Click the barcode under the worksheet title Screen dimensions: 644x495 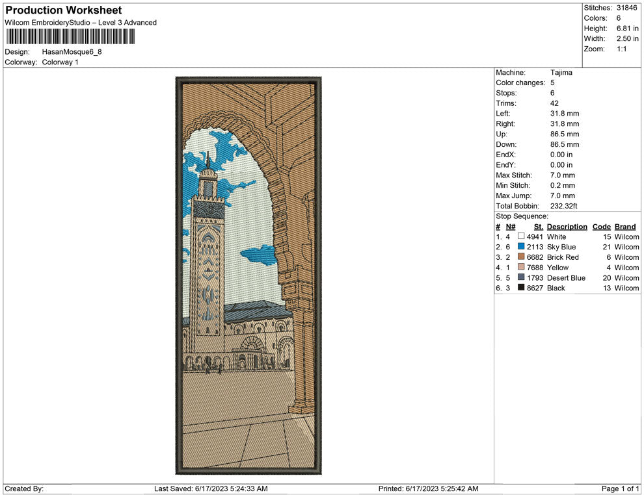[x=70, y=36]
